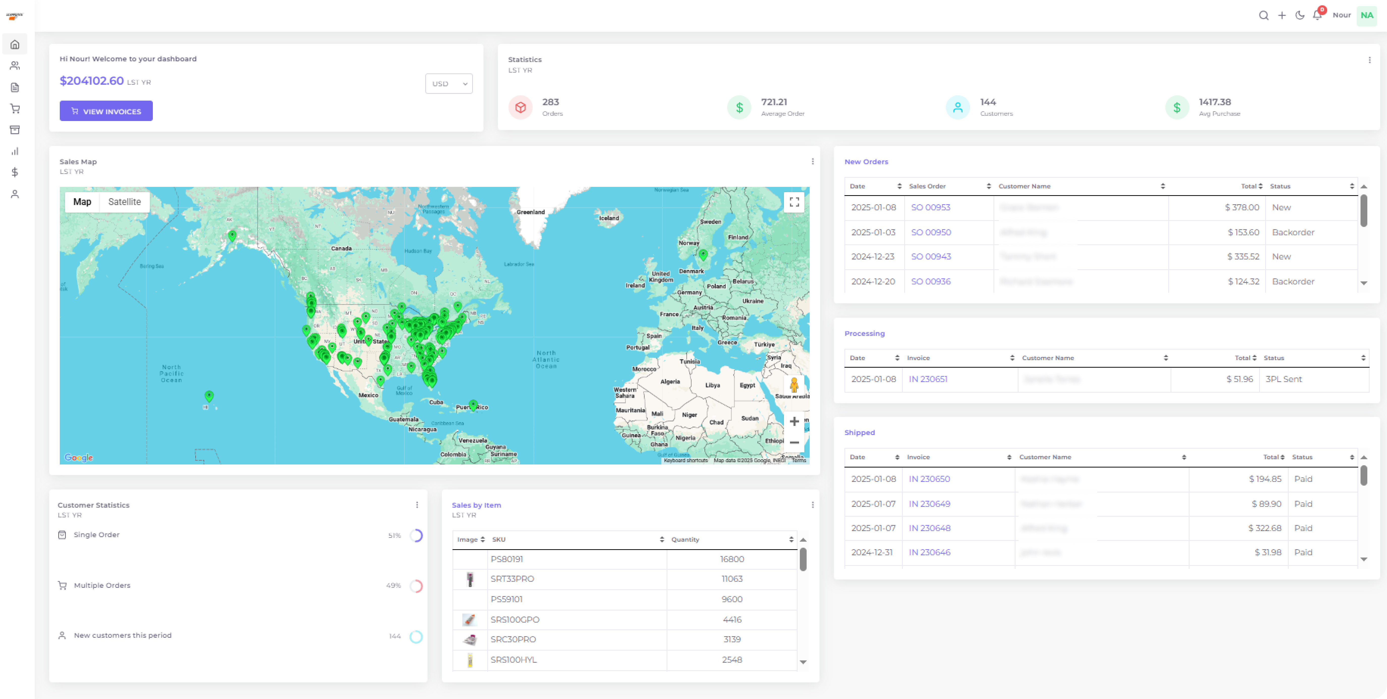This screenshot has width=1387, height=699.
Task: Open the NA user avatar
Action: pos(1367,15)
